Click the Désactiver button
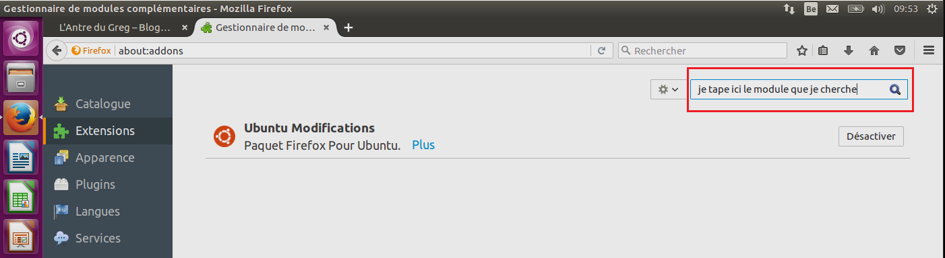 (x=871, y=136)
